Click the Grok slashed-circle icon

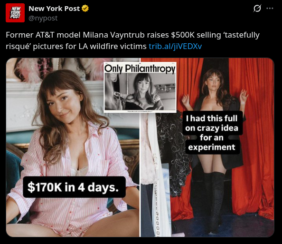[257, 8]
